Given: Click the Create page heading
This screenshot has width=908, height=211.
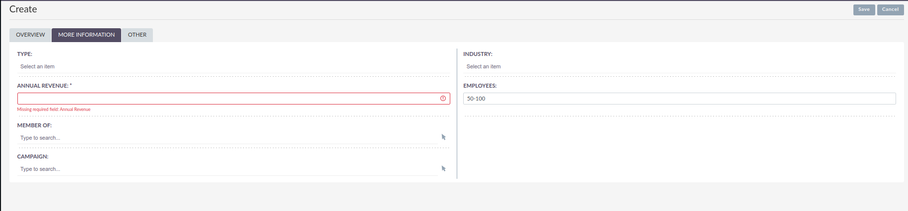Looking at the screenshot, I should coord(23,9).
